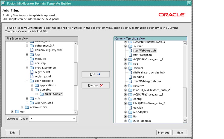Screen dimensions: 224x139
Task: Click the usr folder icon
Action: click(x=17, y=112)
